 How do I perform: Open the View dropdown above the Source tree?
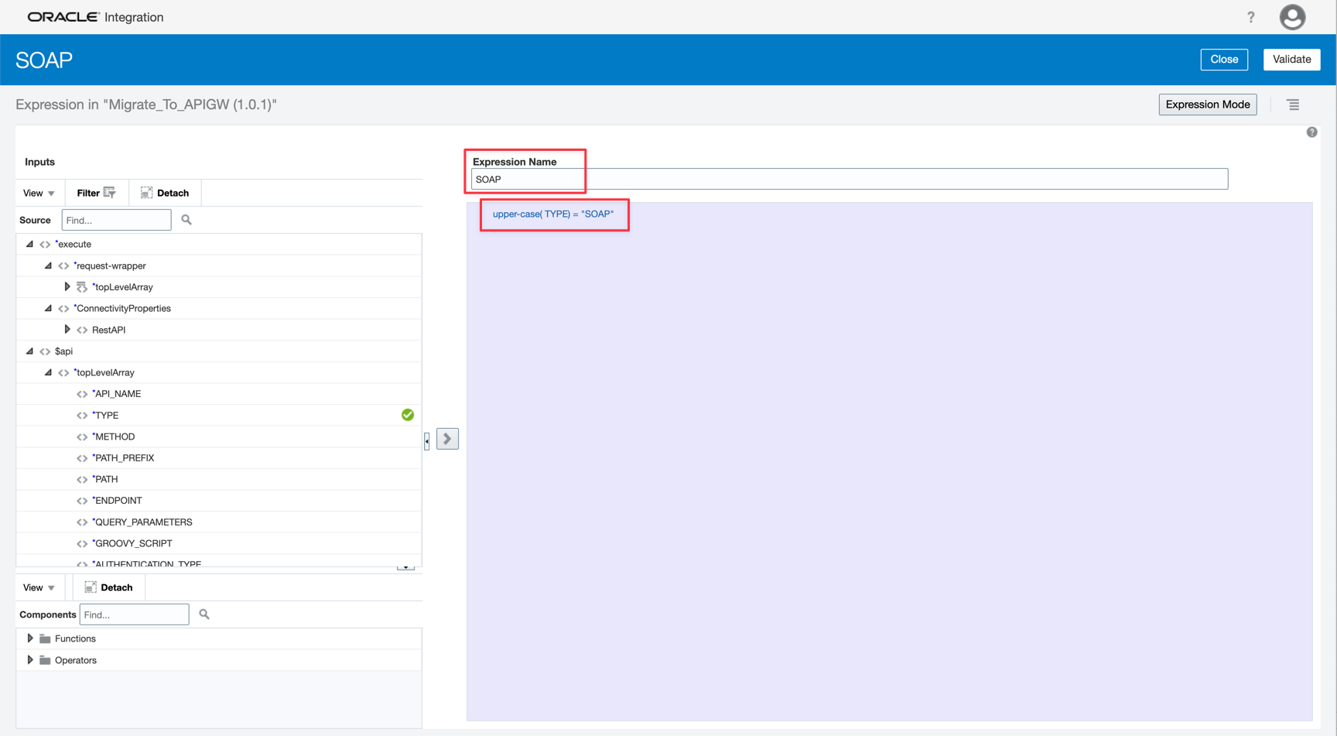tap(38, 192)
